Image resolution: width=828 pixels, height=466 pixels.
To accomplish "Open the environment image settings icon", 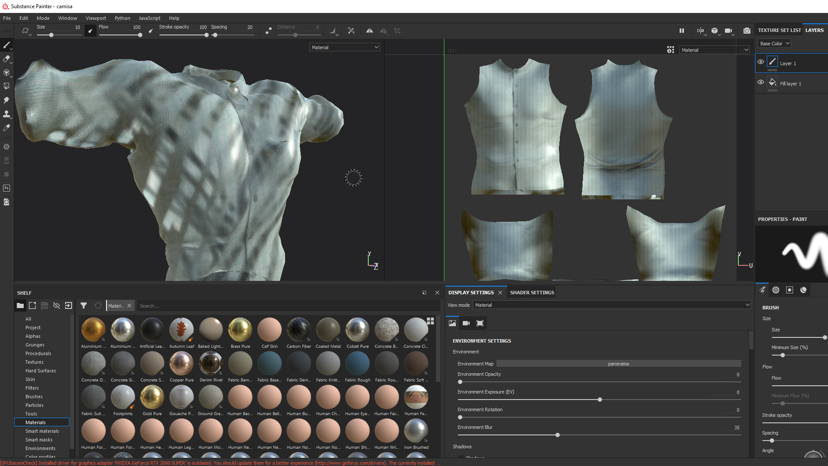I will coord(452,323).
